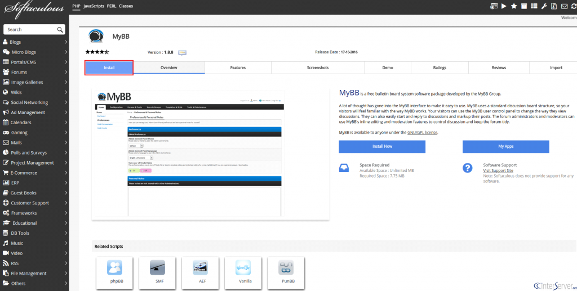This screenshot has width=577, height=291.
Task: Switch to the Install tab
Action: tap(109, 68)
